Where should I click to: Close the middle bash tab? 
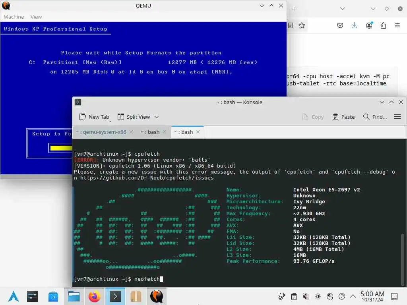point(164,132)
